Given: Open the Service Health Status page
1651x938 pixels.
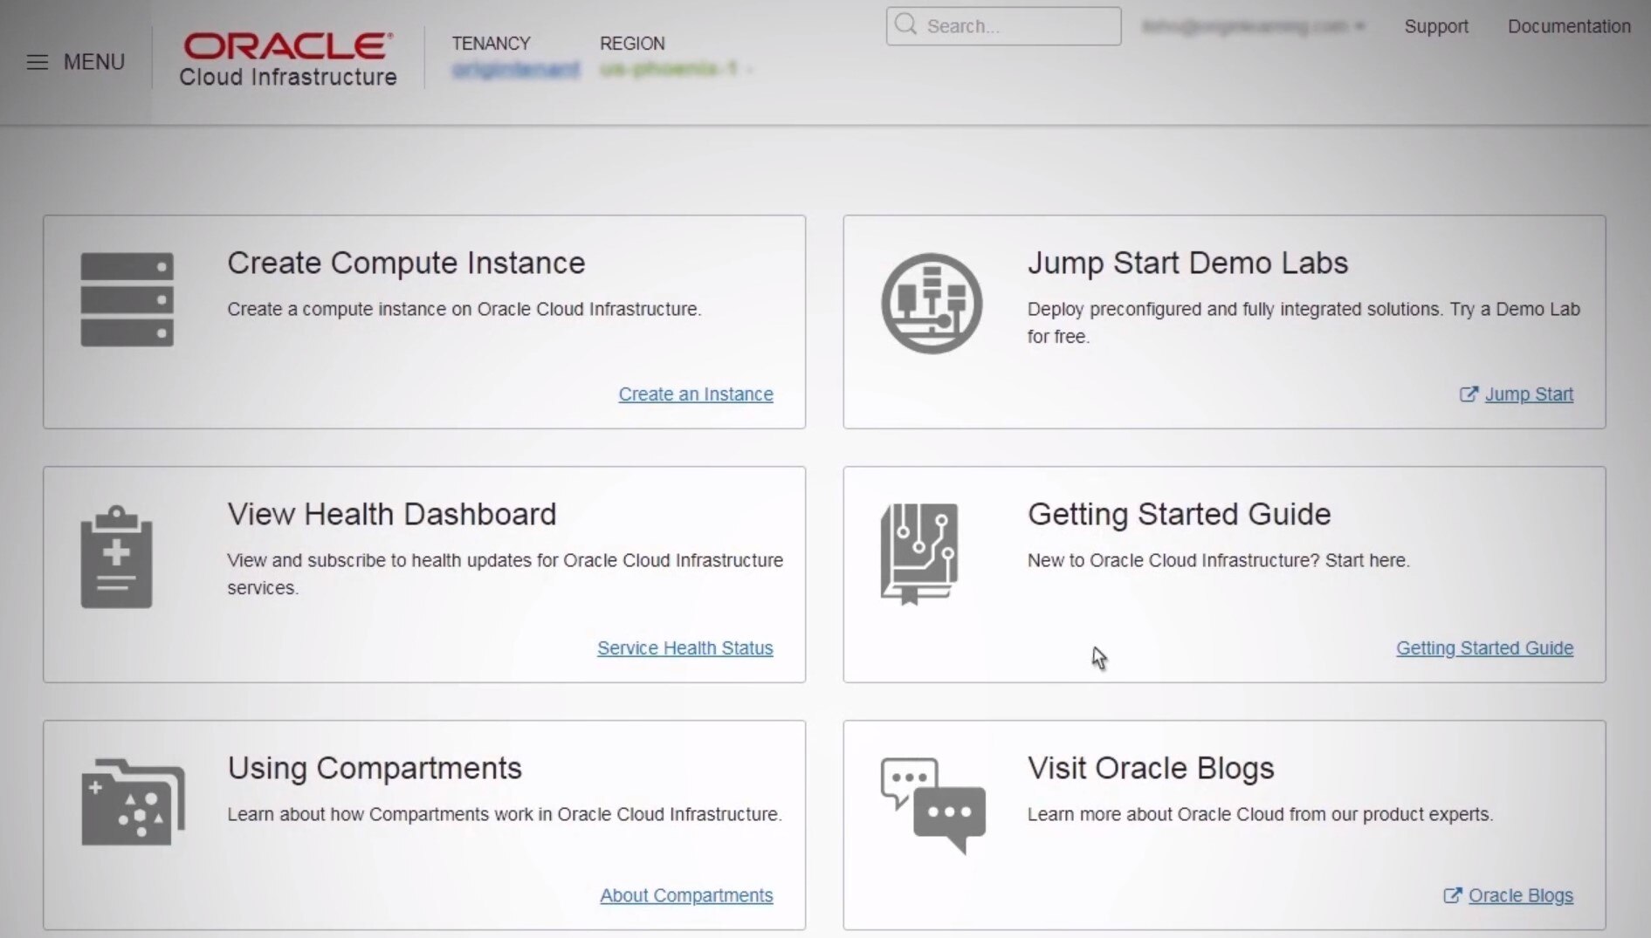Looking at the screenshot, I should pyautogui.click(x=684, y=647).
